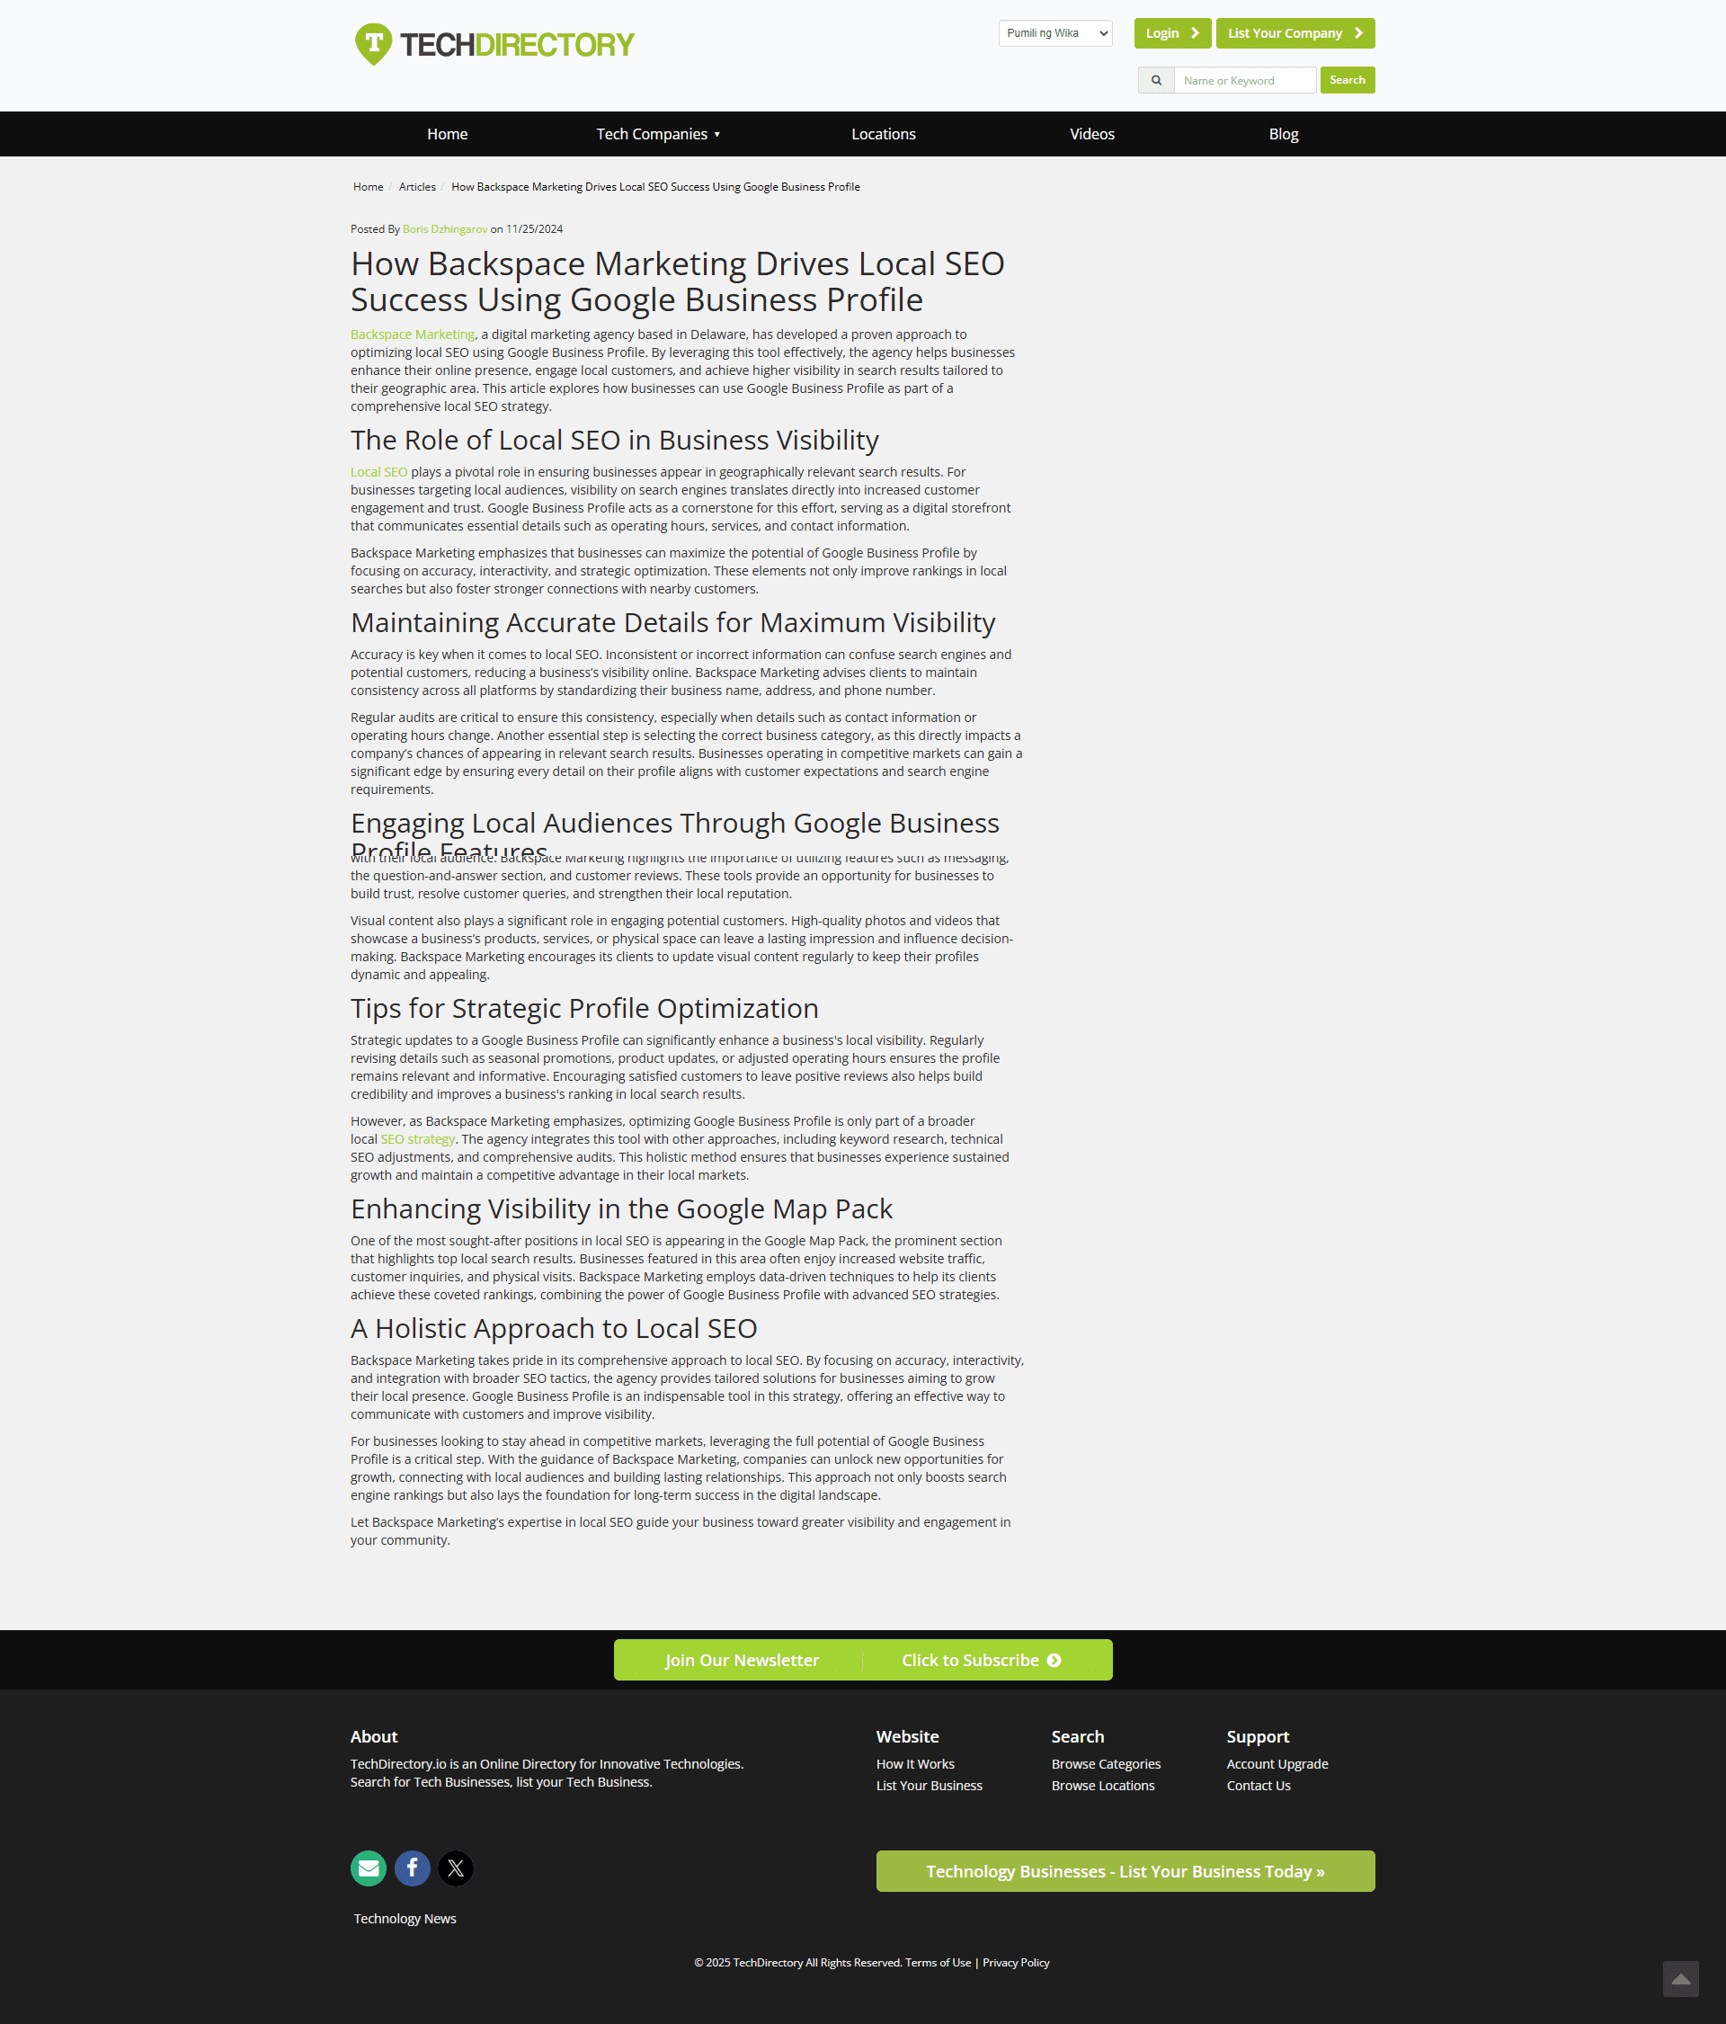Click the List Your Company arrow icon

pyautogui.click(x=1359, y=32)
